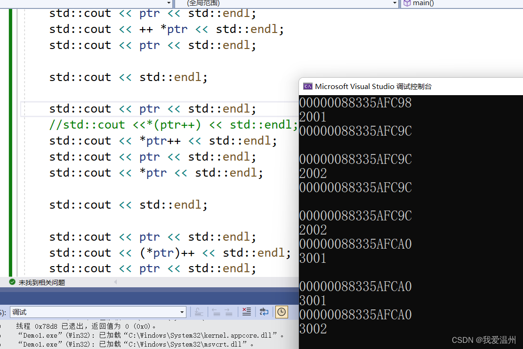Place cursor on the ++ *ptr output line
This screenshot has height=349, width=523.
167,29
